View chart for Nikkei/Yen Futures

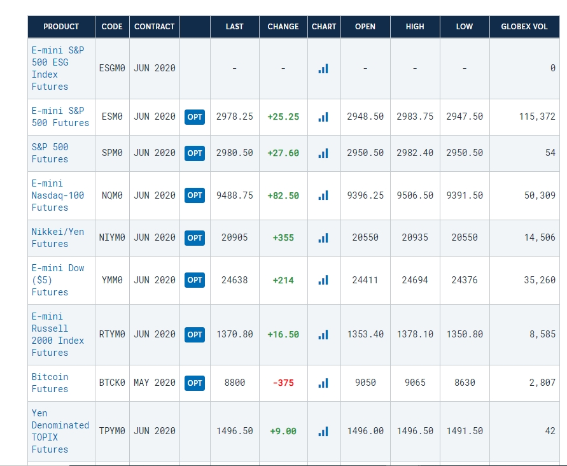pyautogui.click(x=323, y=237)
